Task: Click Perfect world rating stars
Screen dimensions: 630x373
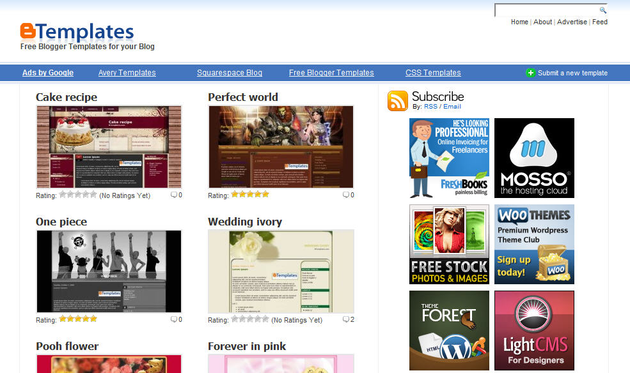Action: pos(250,195)
